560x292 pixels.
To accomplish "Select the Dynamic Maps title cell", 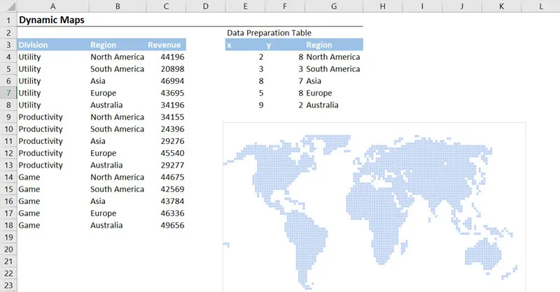I will (x=52, y=20).
